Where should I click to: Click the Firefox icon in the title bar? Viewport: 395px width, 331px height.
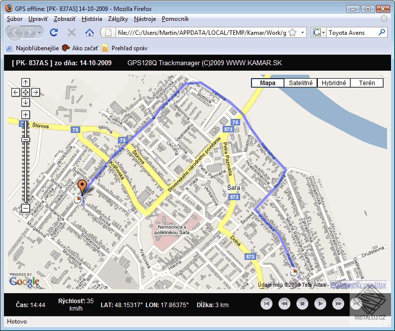pos(9,8)
